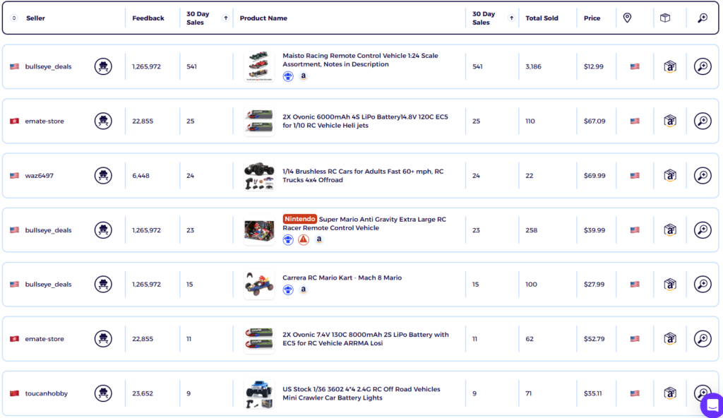The width and height of the screenshot is (723, 418).
Task: Click 1/14 Brushless RC car thumbnail
Action: coord(258,175)
